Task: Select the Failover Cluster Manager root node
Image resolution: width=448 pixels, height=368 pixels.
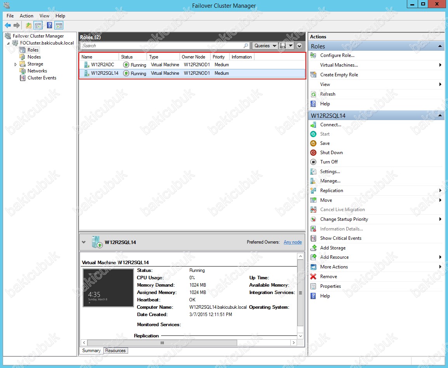Action: coord(38,36)
